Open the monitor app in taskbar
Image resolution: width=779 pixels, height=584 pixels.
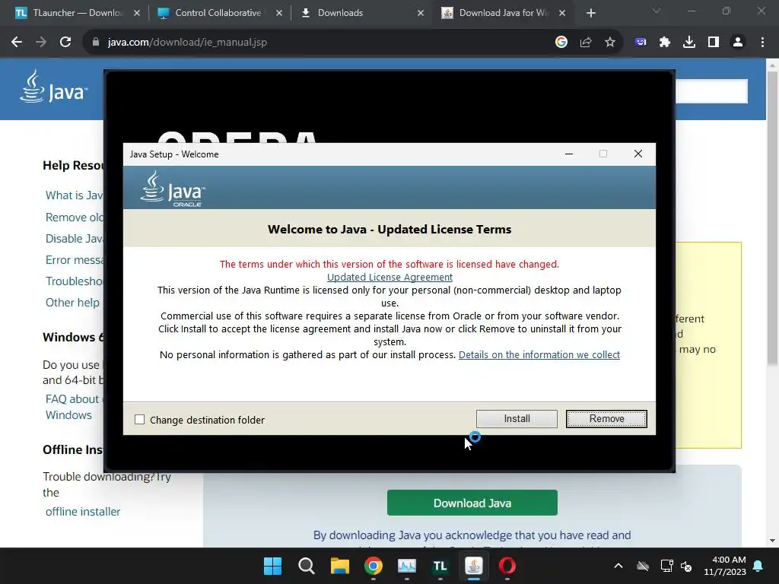406,566
